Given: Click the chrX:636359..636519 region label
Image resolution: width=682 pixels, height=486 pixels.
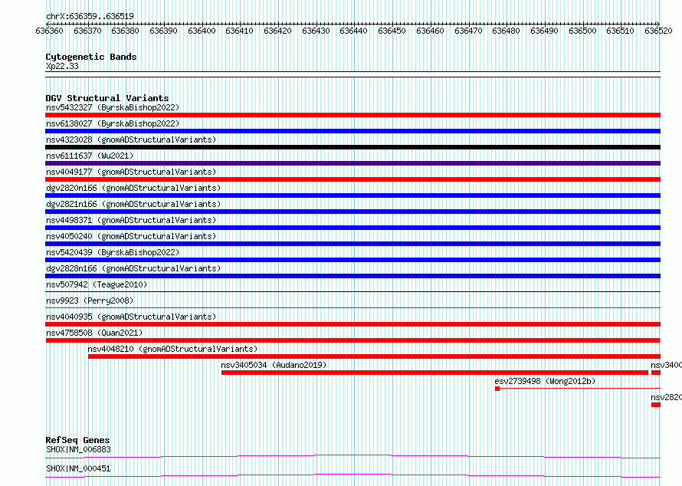Looking at the screenshot, I should [90, 16].
